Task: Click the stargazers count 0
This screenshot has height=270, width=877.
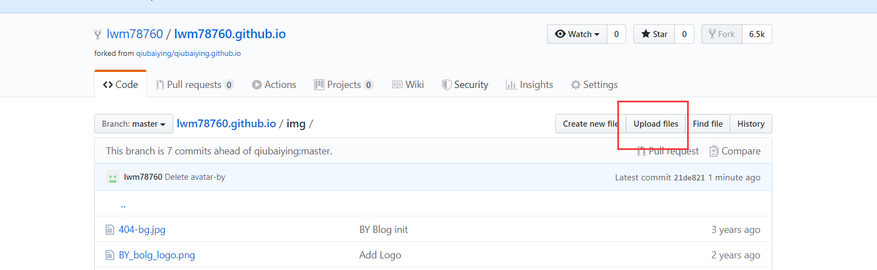Action: tap(684, 34)
